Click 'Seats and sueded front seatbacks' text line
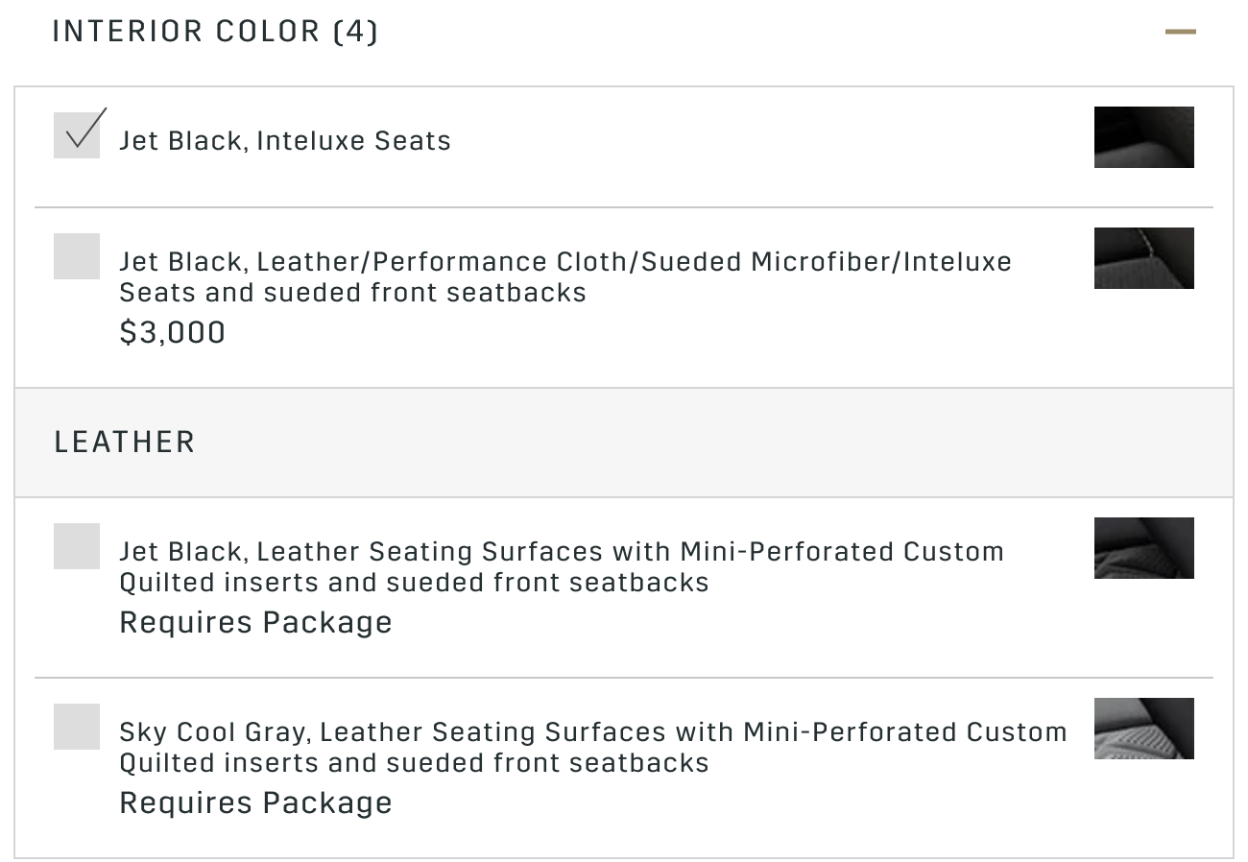The height and width of the screenshot is (862, 1248). [x=352, y=292]
